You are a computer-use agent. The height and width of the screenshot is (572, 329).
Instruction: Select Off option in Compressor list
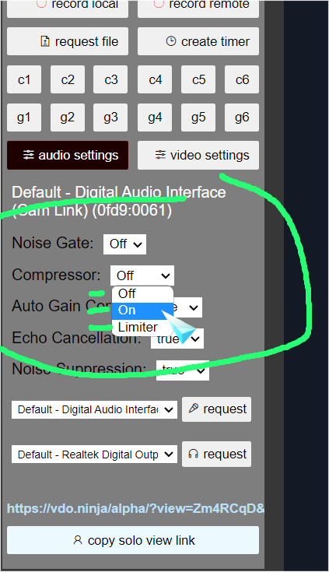click(x=142, y=293)
